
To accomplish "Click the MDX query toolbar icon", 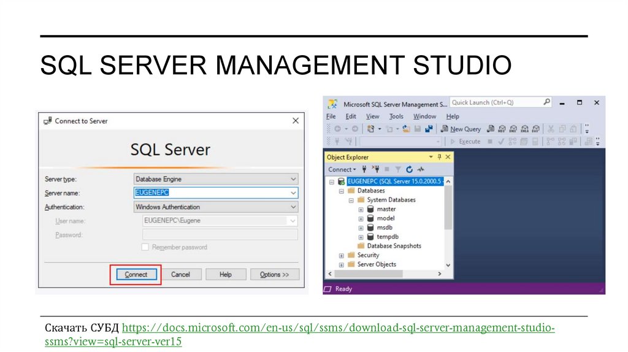I will (502, 129).
